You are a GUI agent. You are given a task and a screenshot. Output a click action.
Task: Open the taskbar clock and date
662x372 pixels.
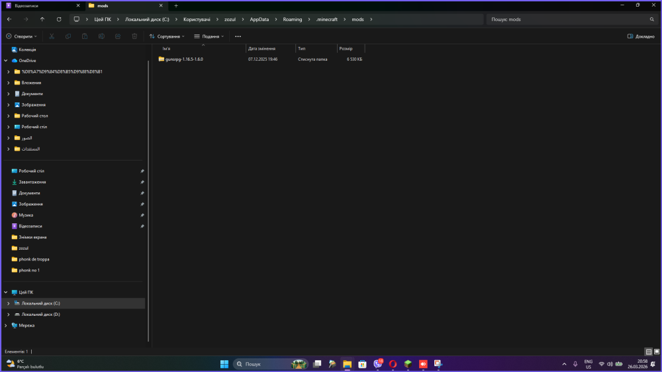637,364
